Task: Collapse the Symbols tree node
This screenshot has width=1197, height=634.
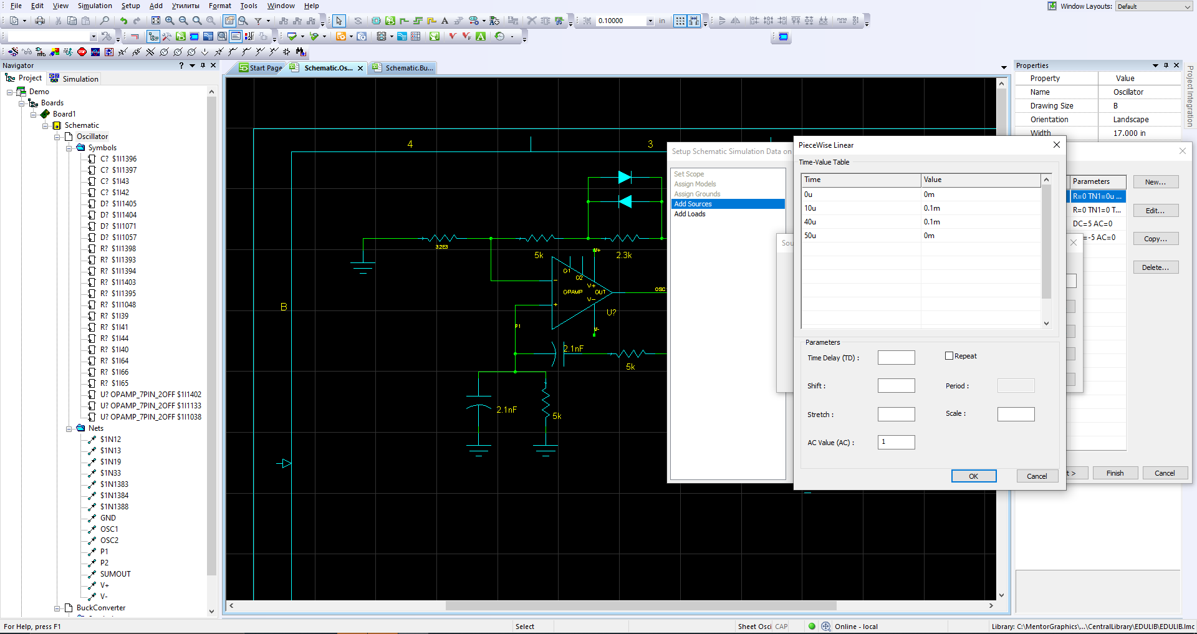Action: tap(69, 148)
